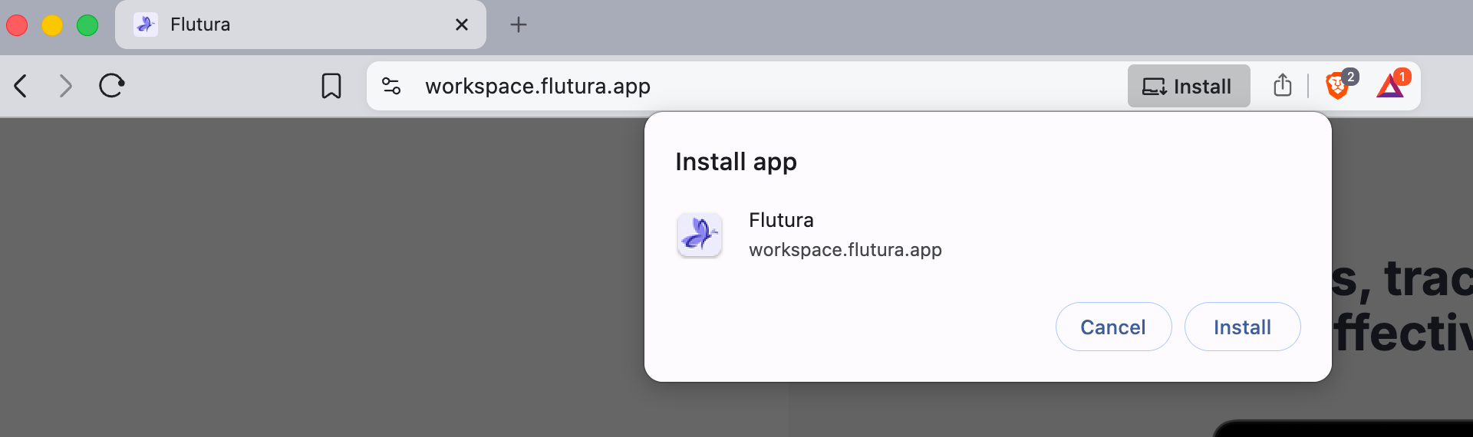This screenshot has width=1473, height=437.
Task: Click the Flutura favicon on the tab
Action: [x=146, y=25]
